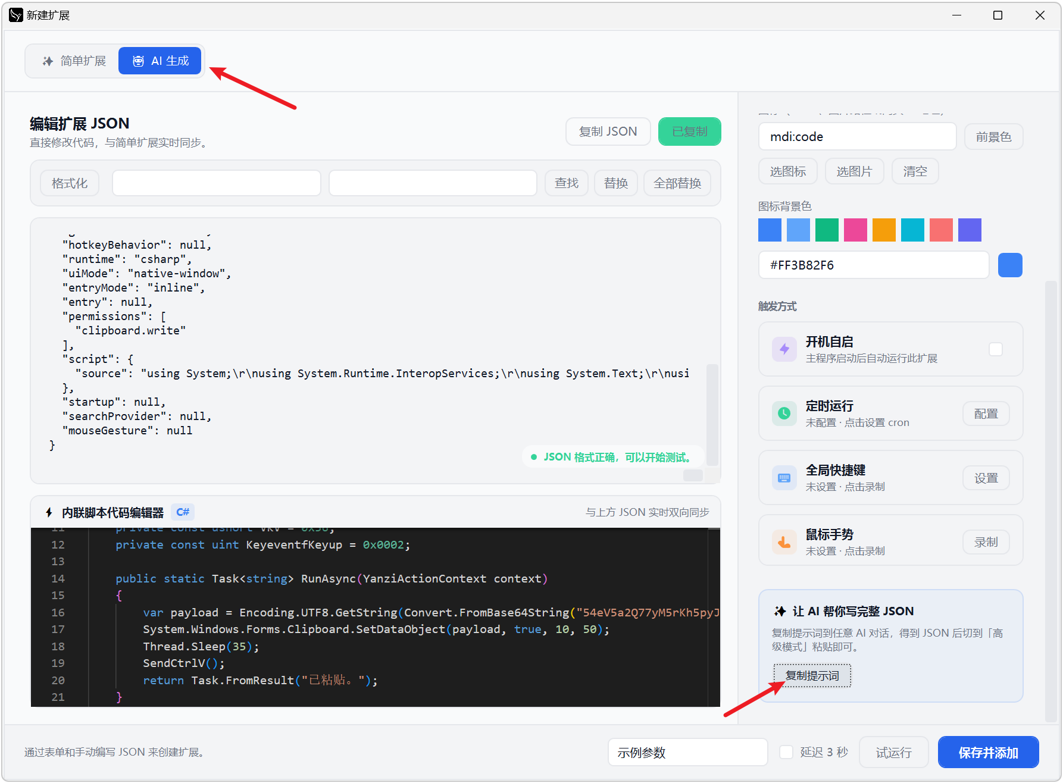Click the sparkle icon on 简单扩展 tab
This screenshot has width=1063, height=783.
(48, 61)
